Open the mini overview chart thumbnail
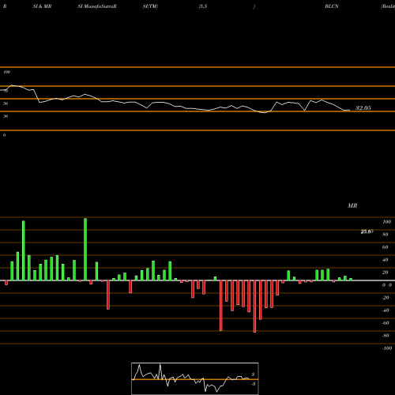Image resolution: width=395 pixels, height=395 pixels. tap(195, 378)
